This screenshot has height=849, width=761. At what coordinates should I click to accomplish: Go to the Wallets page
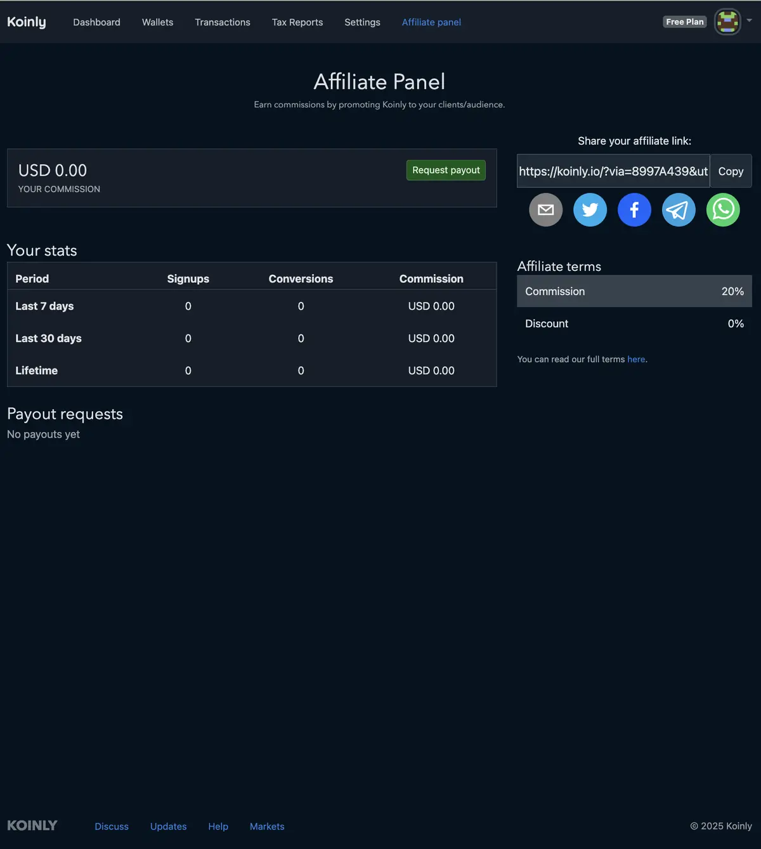pos(157,22)
